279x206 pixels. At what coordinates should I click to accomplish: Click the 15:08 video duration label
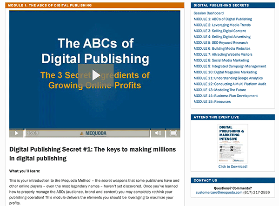[33, 133]
